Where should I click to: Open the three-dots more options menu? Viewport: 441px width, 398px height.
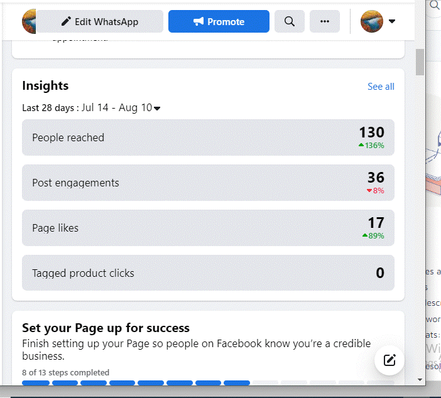point(325,21)
